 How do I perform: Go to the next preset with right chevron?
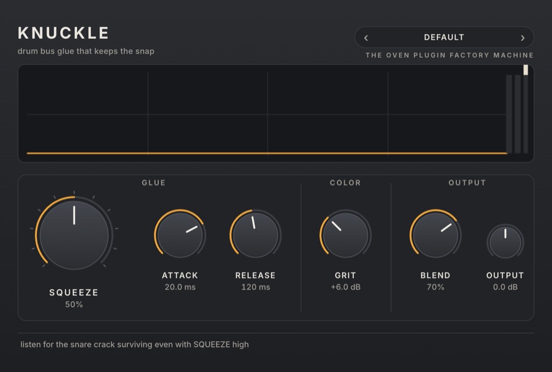coord(523,37)
